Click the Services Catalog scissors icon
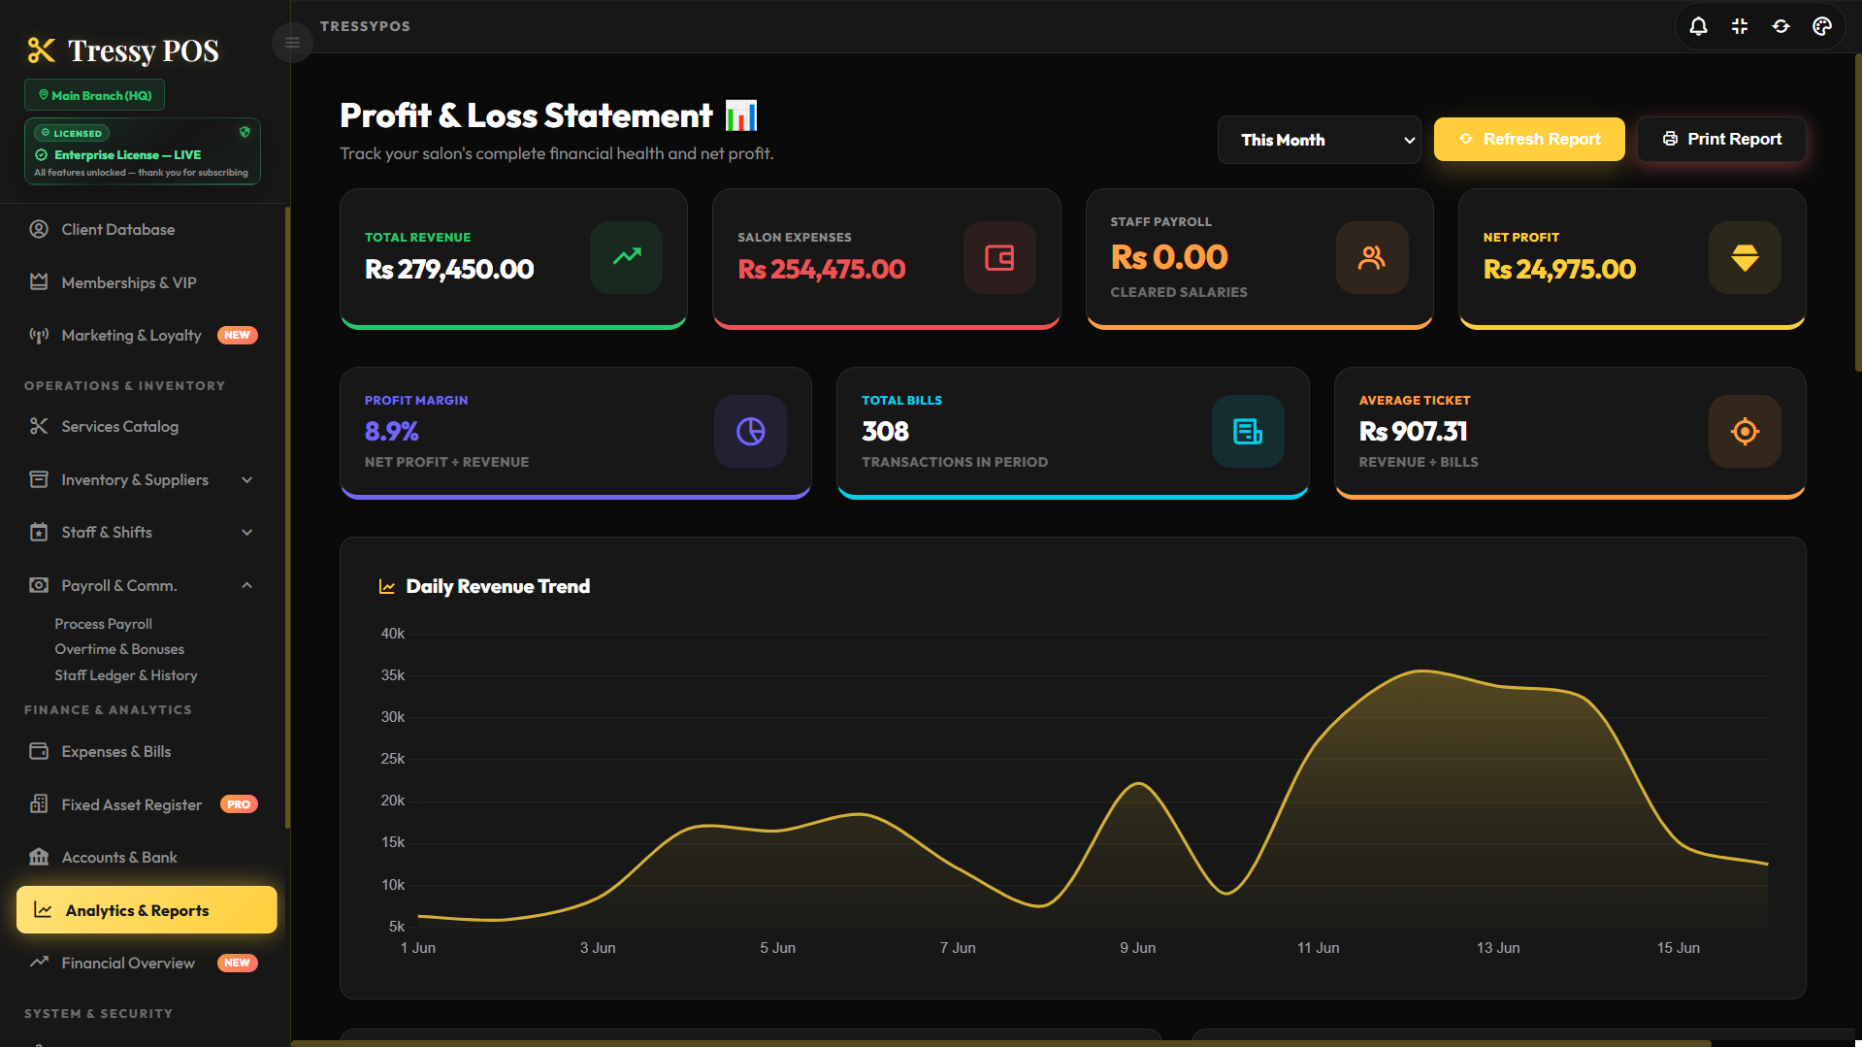 point(39,426)
